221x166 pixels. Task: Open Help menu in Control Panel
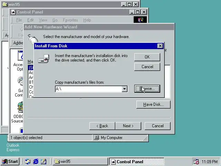[87, 20]
